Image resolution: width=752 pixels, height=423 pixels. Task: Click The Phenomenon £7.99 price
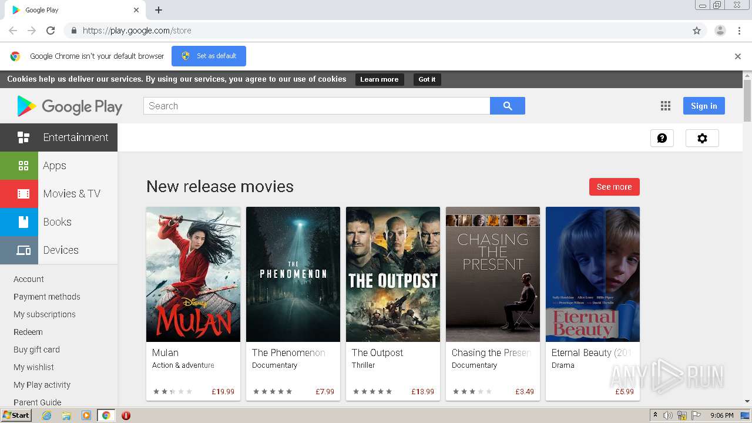point(325,392)
